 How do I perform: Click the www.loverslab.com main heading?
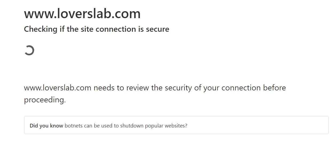pos(82,14)
